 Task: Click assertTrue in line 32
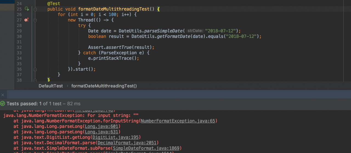(119, 47)
